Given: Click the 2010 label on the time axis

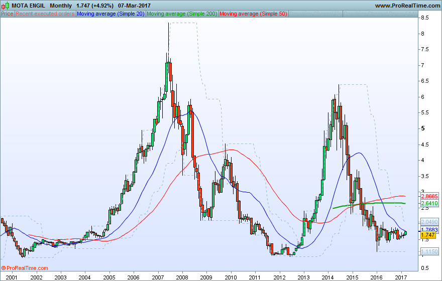Looking at the screenshot, I should click(231, 277).
